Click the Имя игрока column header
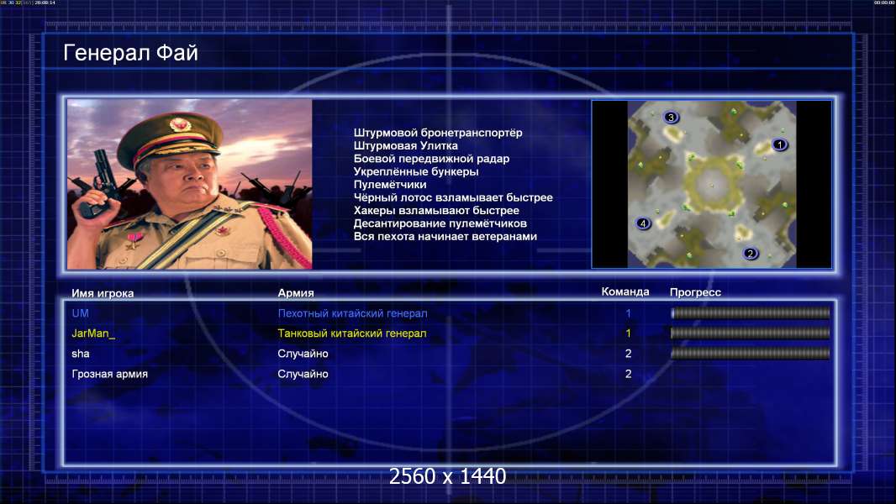The image size is (896, 504). pyautogui.click(x=103, y=293)
